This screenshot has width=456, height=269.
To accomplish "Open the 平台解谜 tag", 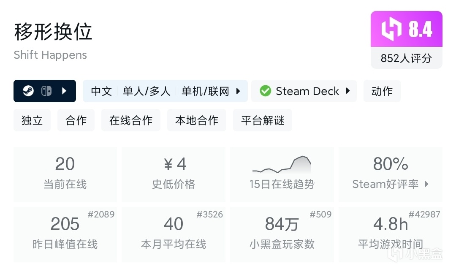I will [263, 120].
